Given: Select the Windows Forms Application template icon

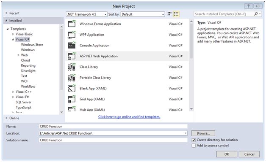Looking at the screenshot, I should point(72,24).
